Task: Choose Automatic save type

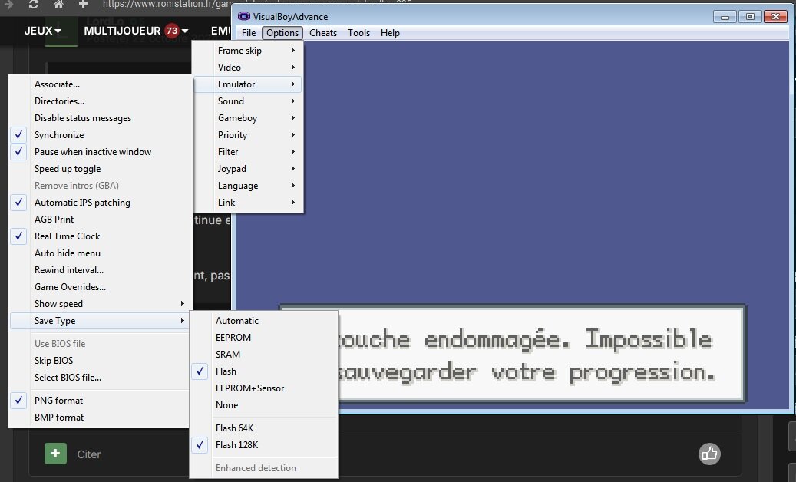Action: [x=237, y=321]
